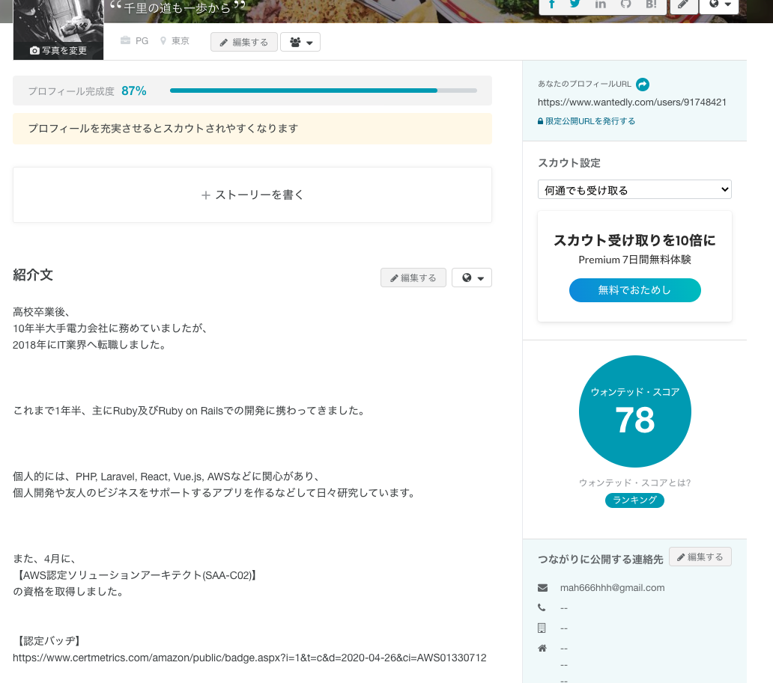773x683 pixels.
Task: Edit the 紹介文 section
Action: [x=413, y=278]
